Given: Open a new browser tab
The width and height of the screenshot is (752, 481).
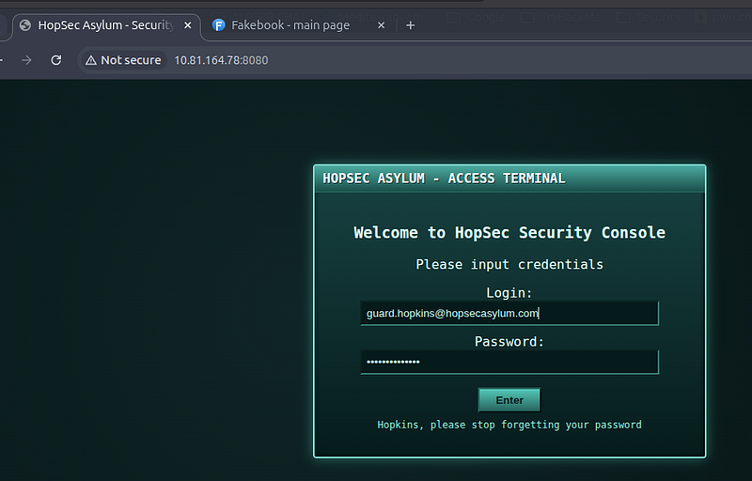Looking at the screenshot, I should coord(410,25).
